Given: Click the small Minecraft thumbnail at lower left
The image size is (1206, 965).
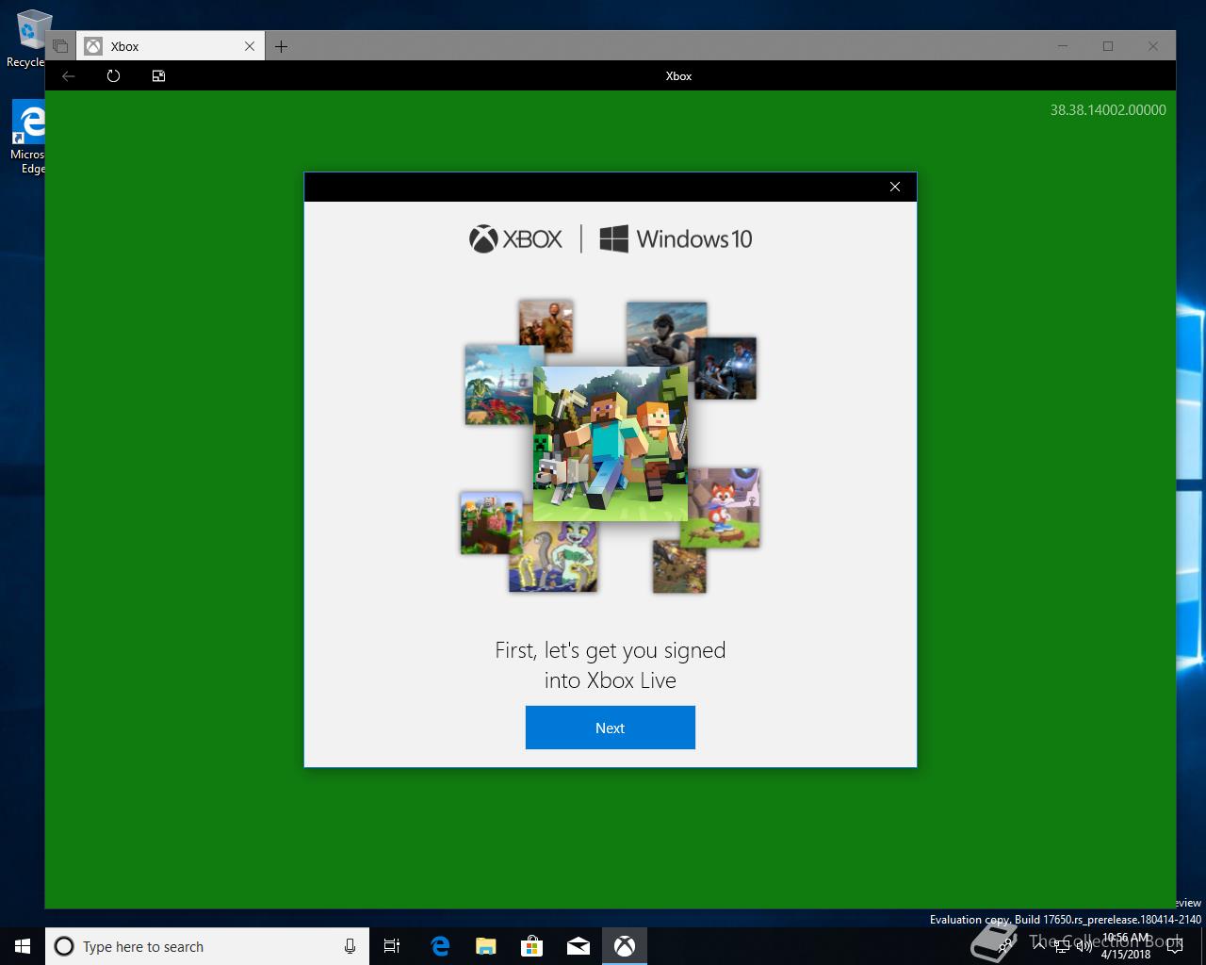Looking at the screenshot, I should 491,522.
